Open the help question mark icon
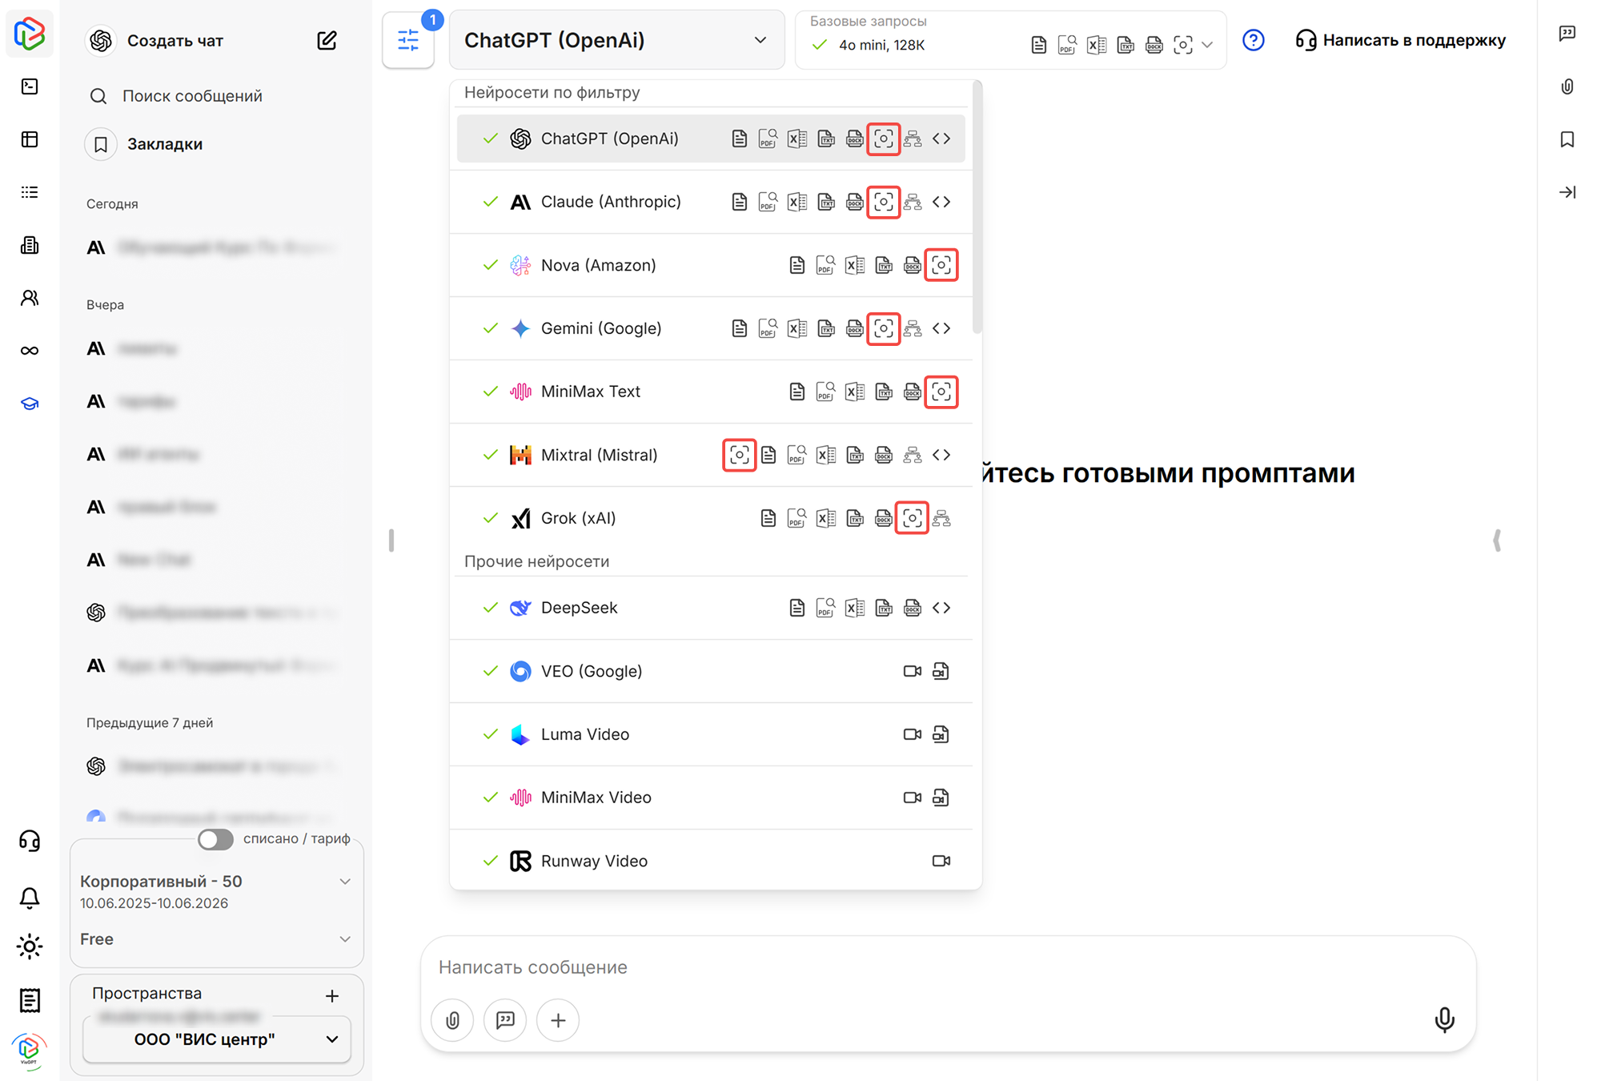Screen dimensions: 1597x1081 tap(1253, 40)
